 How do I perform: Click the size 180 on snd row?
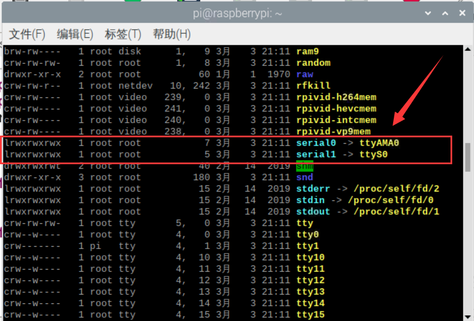point(202,177)
